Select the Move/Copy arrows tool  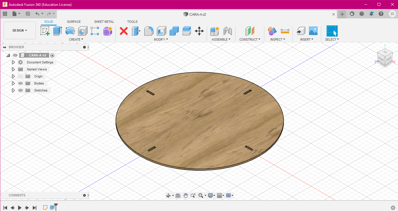199,31
